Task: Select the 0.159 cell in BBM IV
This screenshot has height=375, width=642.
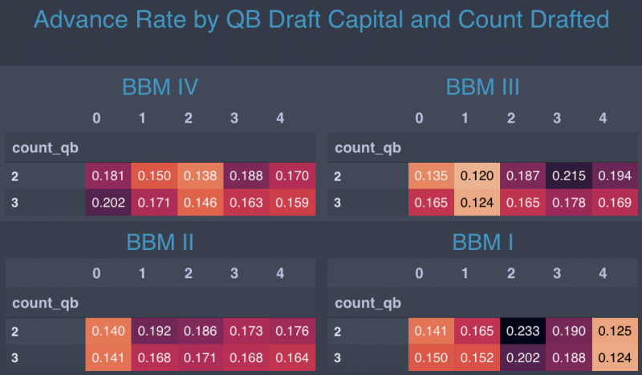Action: tap(293, 204)
